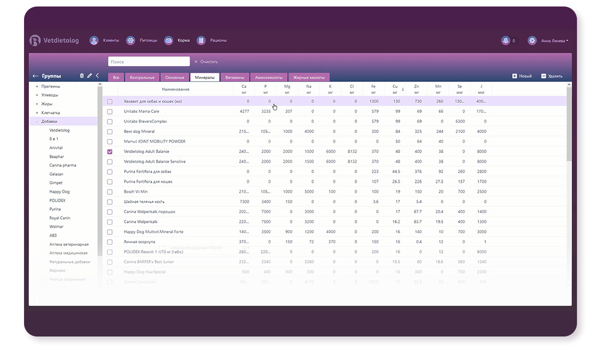Switch to the Аминокислоты tab
Viewport: 601px width, 350px height.
[x=269, y=77]
